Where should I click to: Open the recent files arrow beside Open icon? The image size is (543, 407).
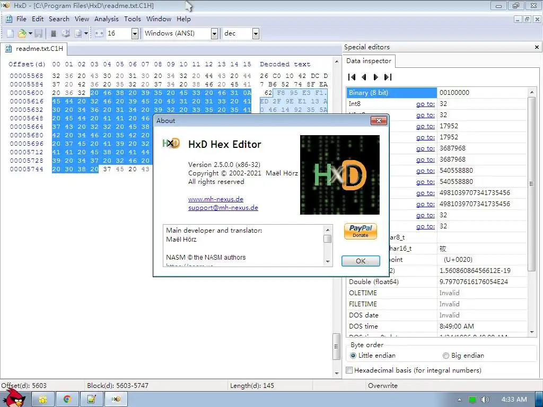(x=30, y=33)
